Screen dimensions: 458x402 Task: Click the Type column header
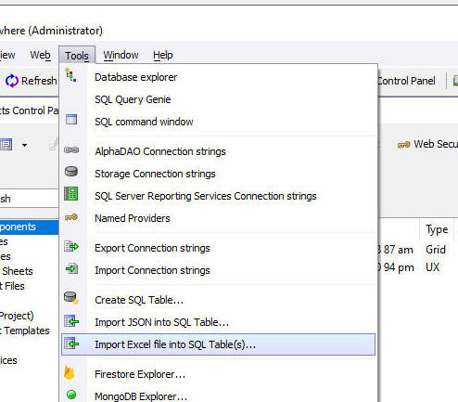pos(437,229)
